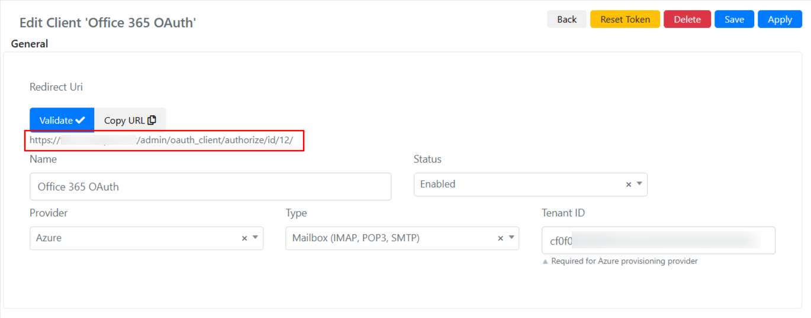This screenshot has height=318, width=811.
Task: Save the client settings
Action: pos(734,19)
